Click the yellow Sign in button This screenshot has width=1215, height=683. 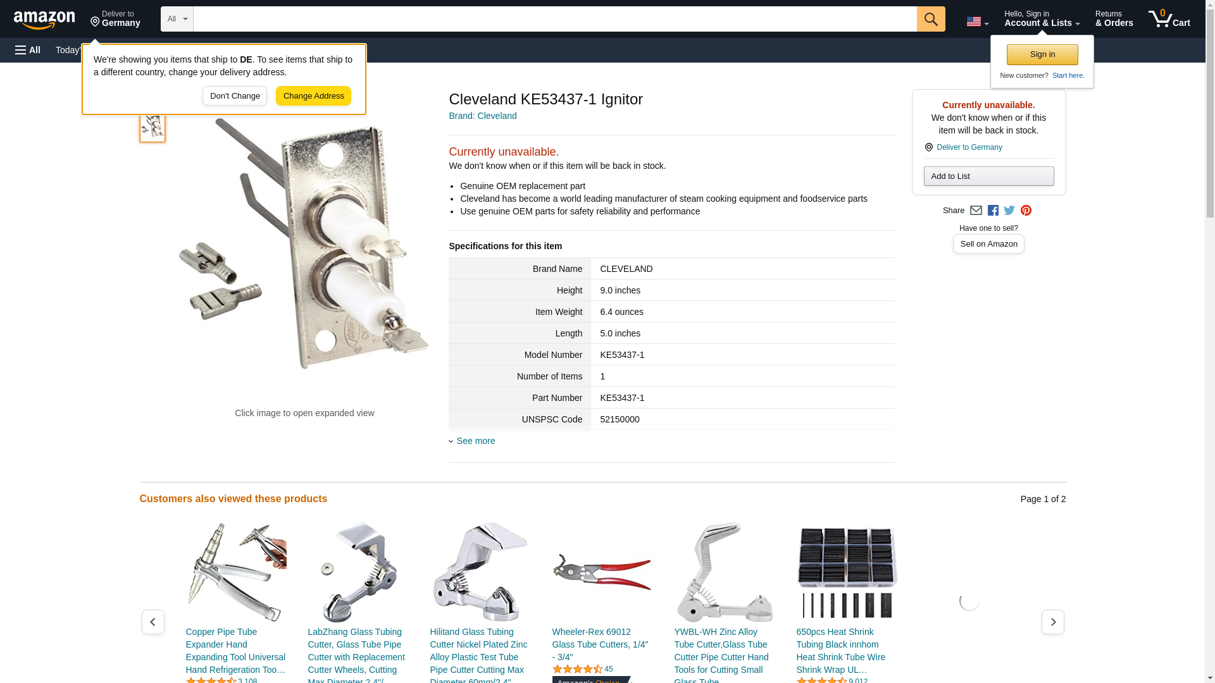click(1042, 54)
